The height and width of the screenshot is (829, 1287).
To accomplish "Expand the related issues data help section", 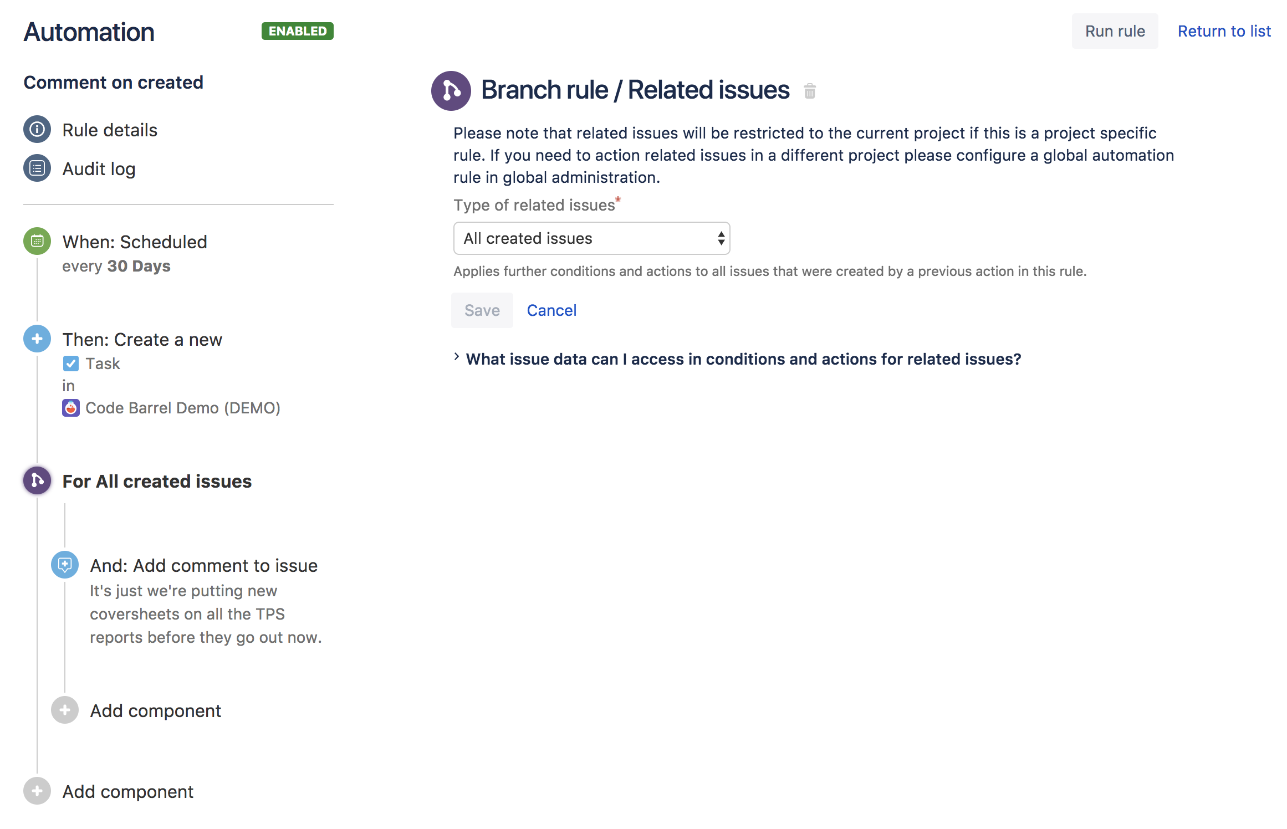I will 743,359.
